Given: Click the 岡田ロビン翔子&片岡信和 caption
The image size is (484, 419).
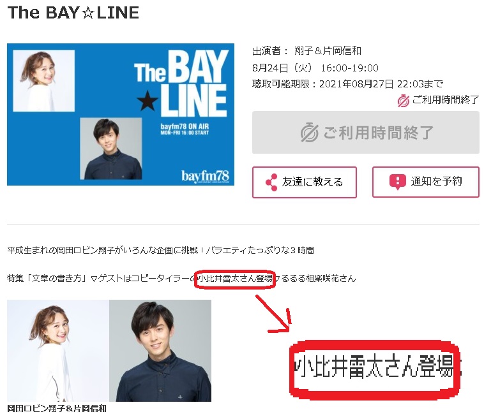Looking at the screenshot, I should 57,409.
